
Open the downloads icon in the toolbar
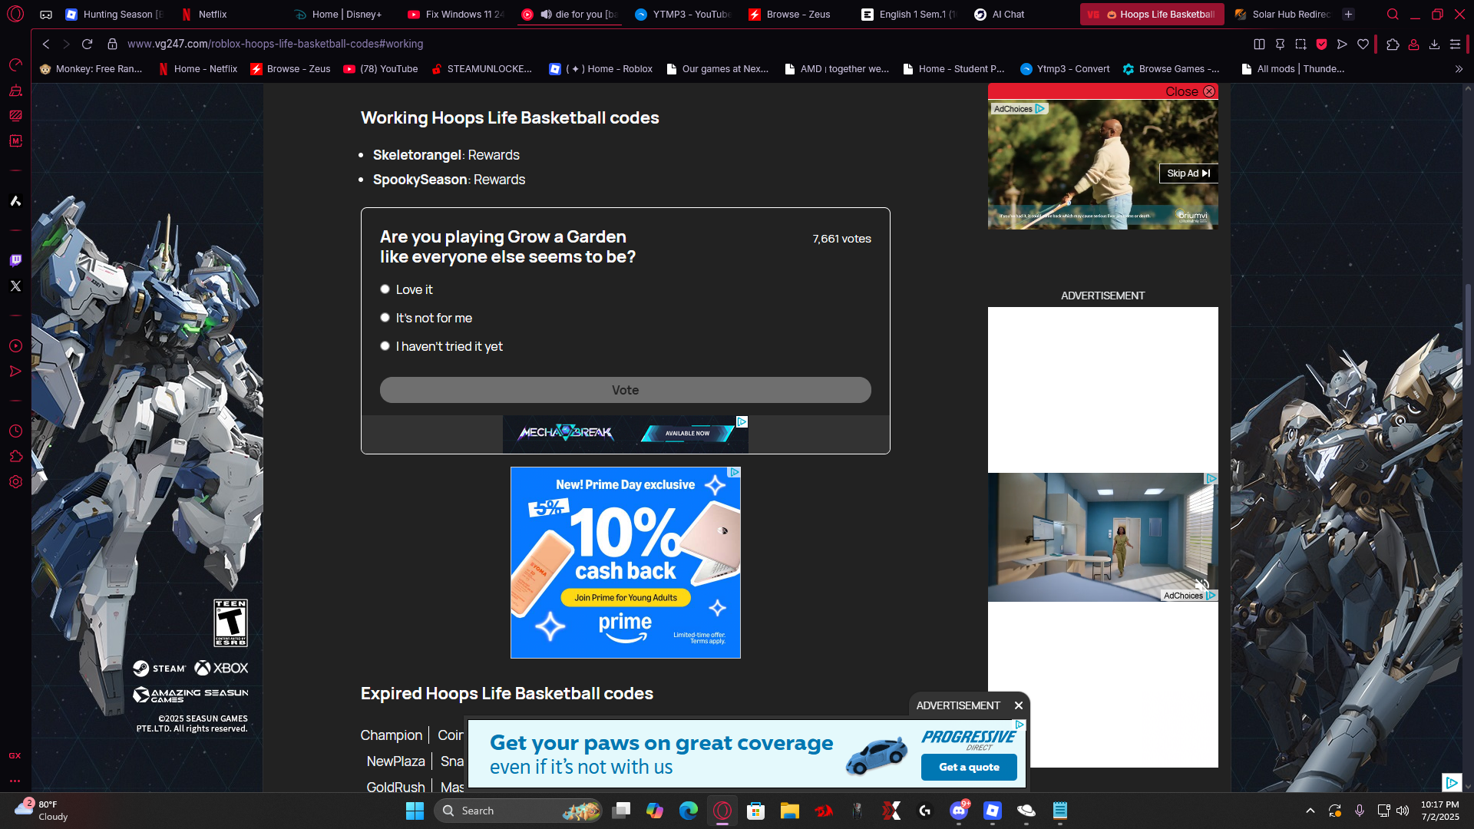click(1434, 44)
